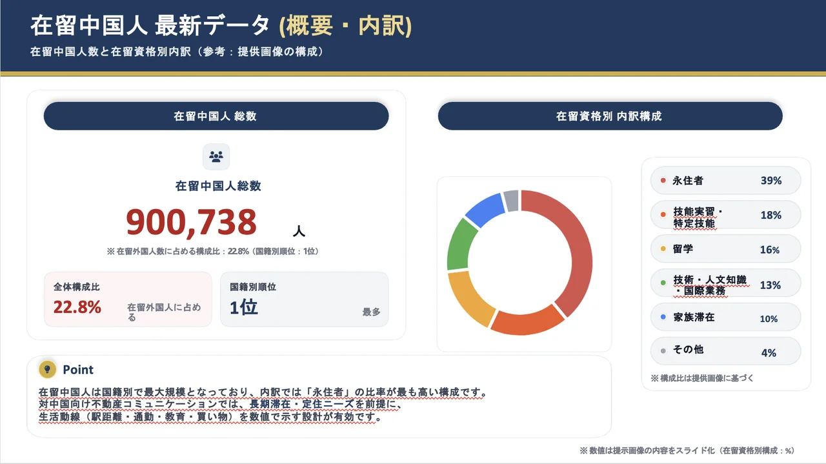Select the 在留中国人 総数 header pill
This screenshot has width=826, height=464.
216,116
